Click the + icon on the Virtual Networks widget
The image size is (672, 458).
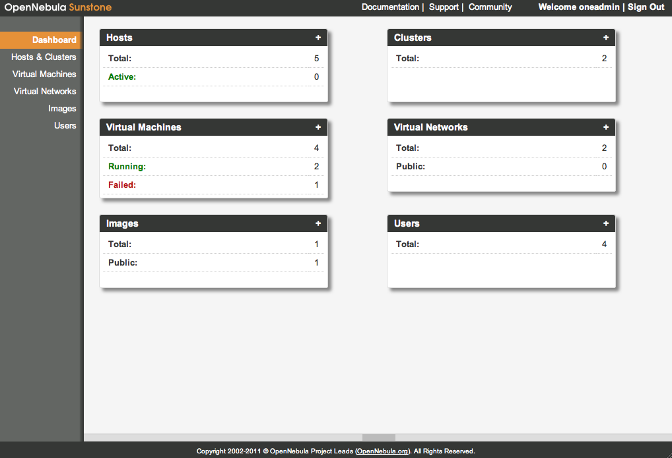(x=605, y=127)
